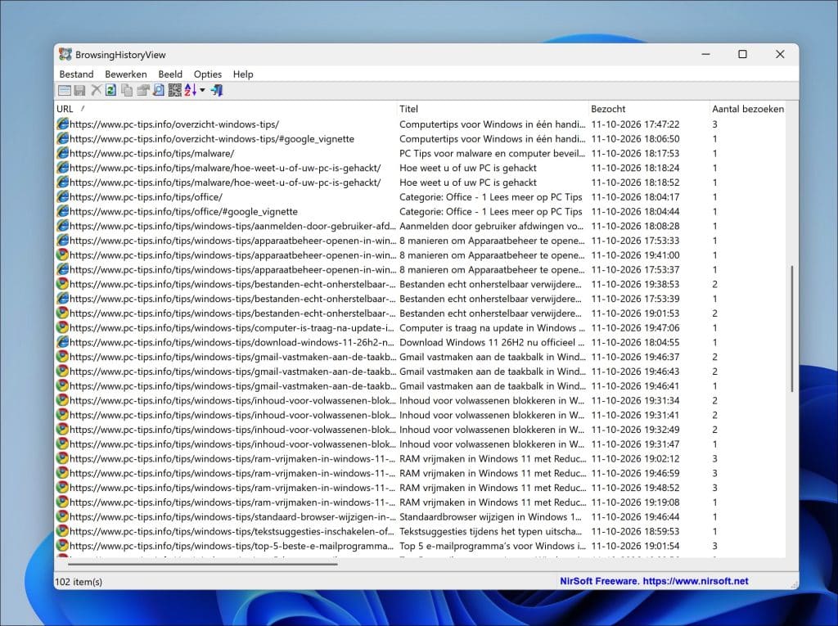
Task: Click the Save floppy disk icon
Action: point(79,91)
